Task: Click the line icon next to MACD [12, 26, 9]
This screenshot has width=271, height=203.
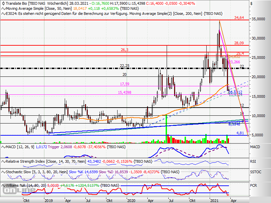Action: [x=3, y=146]
